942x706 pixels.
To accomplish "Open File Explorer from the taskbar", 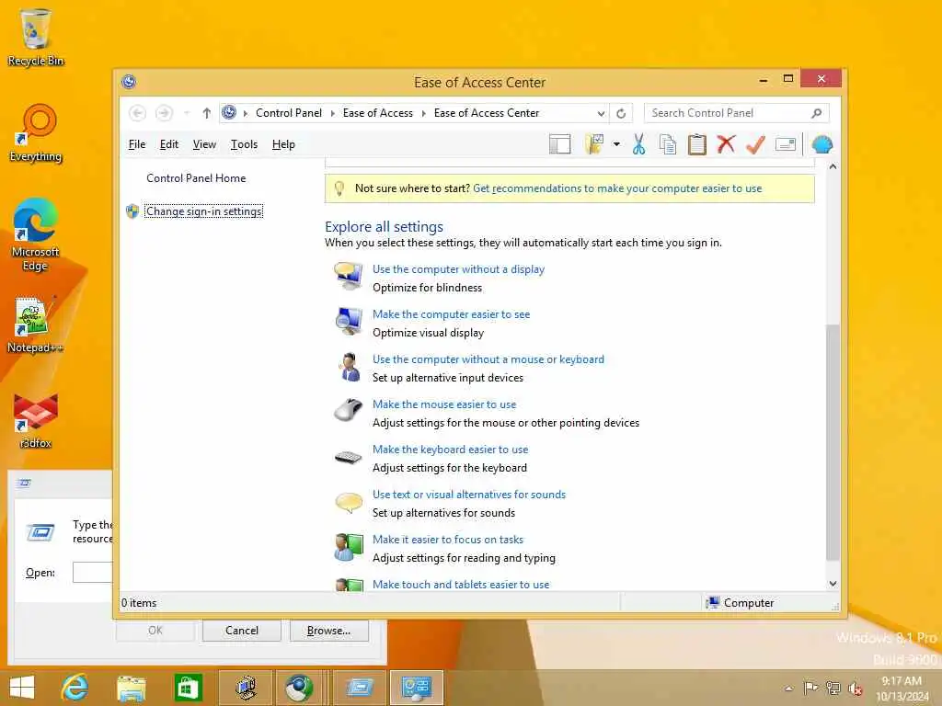I will pos(132,688).
